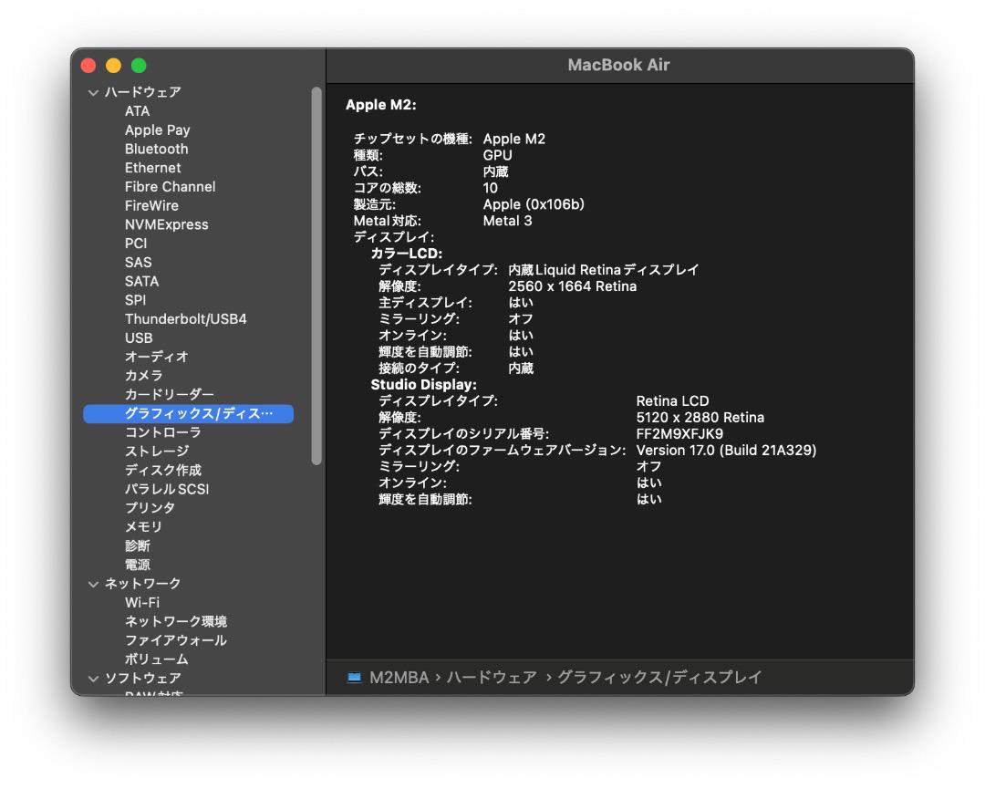Click the 5120 x 2880 Retina value

(x=700, y=418)
